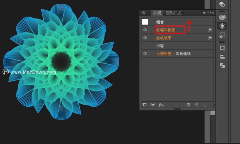Open the 不透明度 opacity link
240x144 pixels.
(x=165, y=54)
